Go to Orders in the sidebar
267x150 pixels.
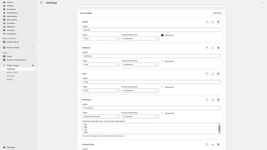tap(10, 6)
